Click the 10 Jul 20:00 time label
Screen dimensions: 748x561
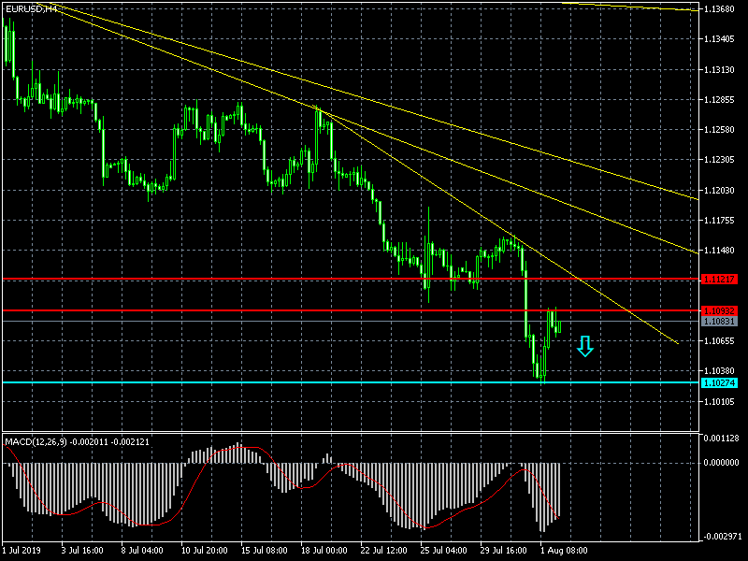[205, 551]
